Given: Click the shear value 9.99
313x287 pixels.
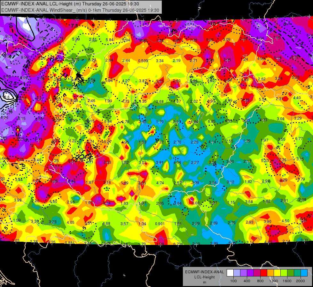Looking at the screenshot, I should tap(25, 57).
